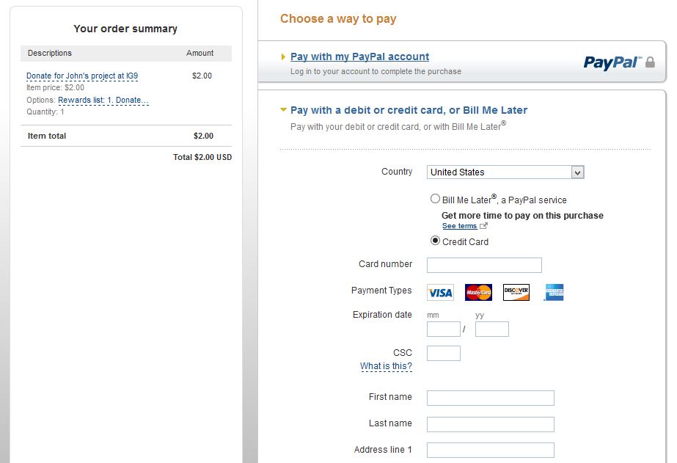Click the MasterCard logo icon

478,292
